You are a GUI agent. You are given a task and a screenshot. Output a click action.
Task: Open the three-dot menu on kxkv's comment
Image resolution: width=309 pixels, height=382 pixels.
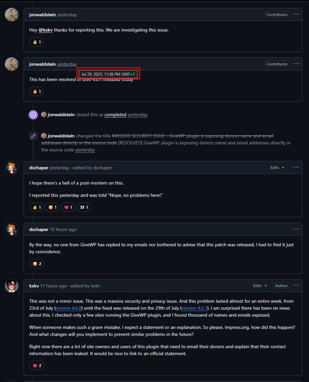(x=296, y=286)
